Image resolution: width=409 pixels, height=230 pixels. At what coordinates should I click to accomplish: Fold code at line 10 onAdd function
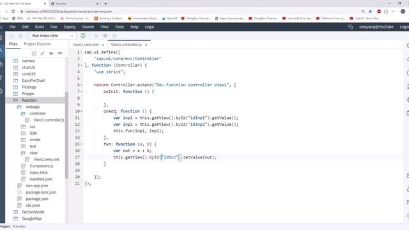[81, 111]
